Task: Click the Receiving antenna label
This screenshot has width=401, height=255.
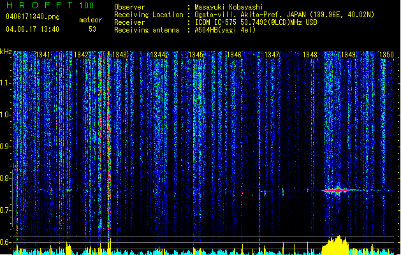Action: (147, 30)
